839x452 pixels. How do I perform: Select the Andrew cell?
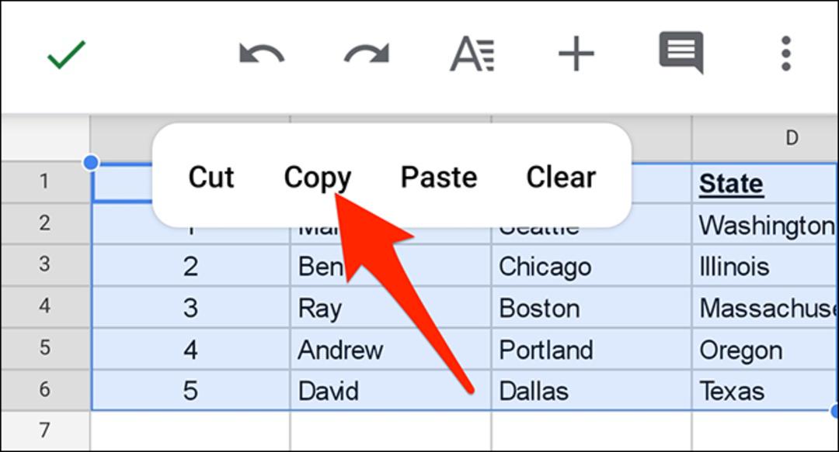pyautogui.click(x=391, y=349)
